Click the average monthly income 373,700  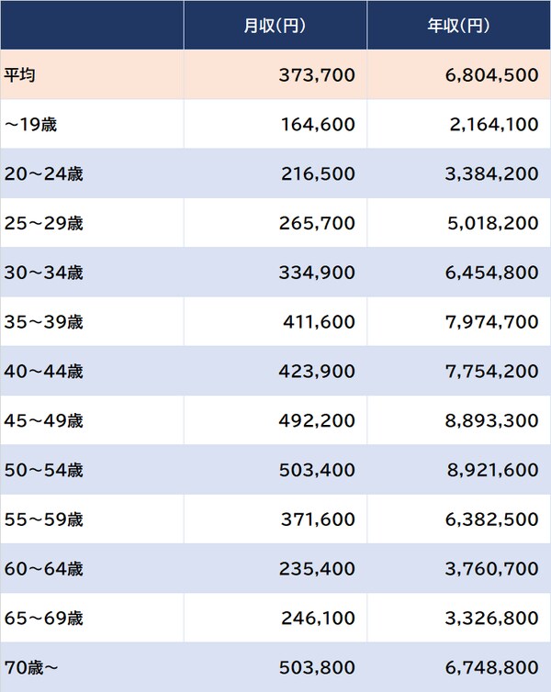tap(317, 75)
